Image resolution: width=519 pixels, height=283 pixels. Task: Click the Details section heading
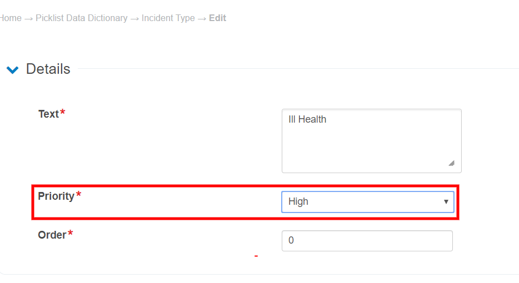point(48,69)
